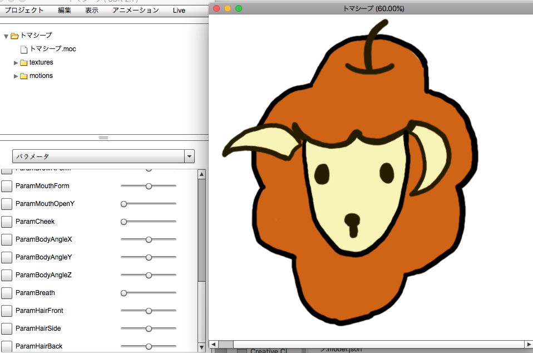
Task: Click the パラメータ dropdown arrow button
Action: 189,156
